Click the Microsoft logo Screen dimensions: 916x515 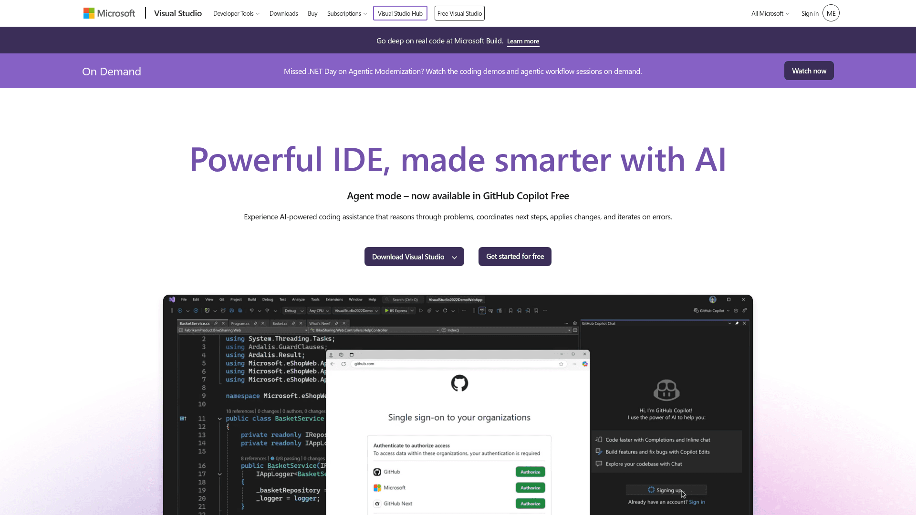coord(109,13)
